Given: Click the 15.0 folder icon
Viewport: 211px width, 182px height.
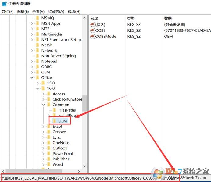Looking at the screenshot, I should [43, 83].
